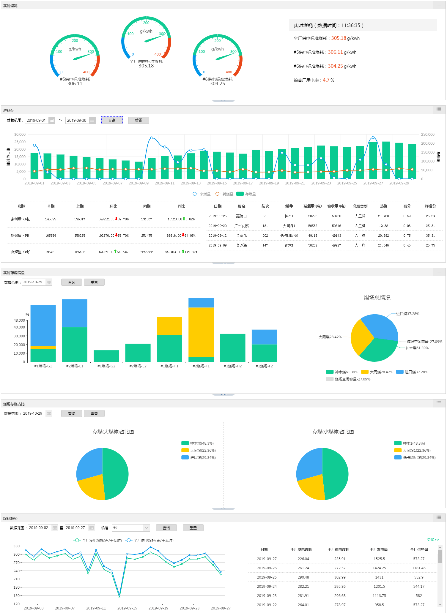Click scrollbar down arrow in trend table
The width and height of the screenshot is (447, 613).
440,604
